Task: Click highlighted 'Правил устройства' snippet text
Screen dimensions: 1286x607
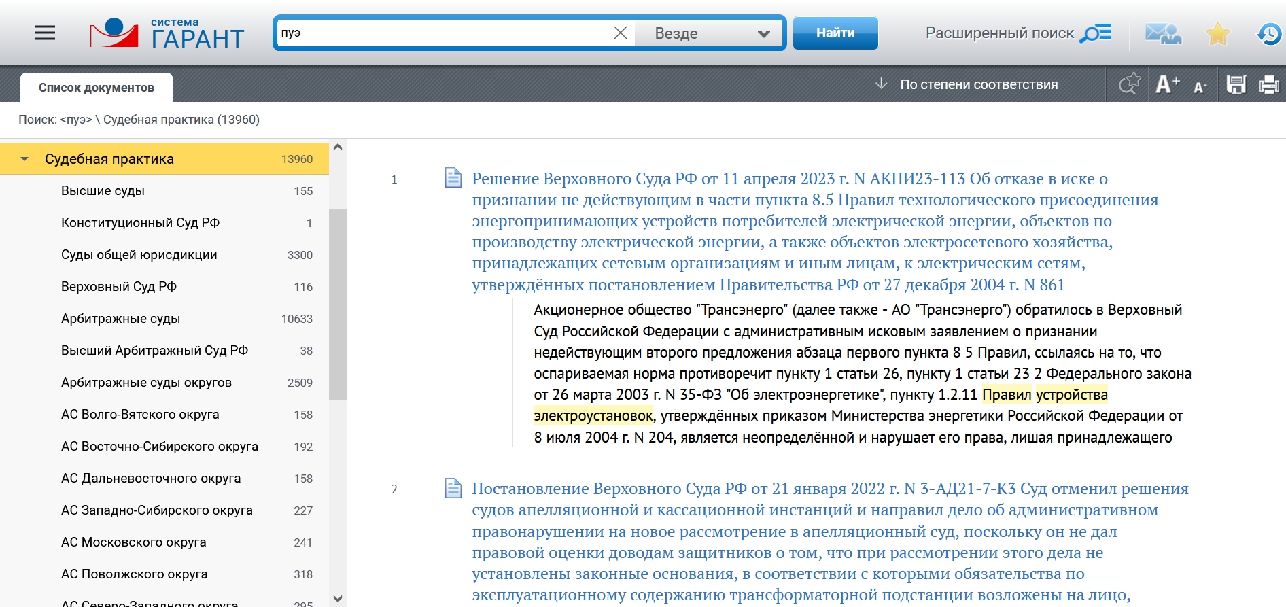Action: (1045, 394)
